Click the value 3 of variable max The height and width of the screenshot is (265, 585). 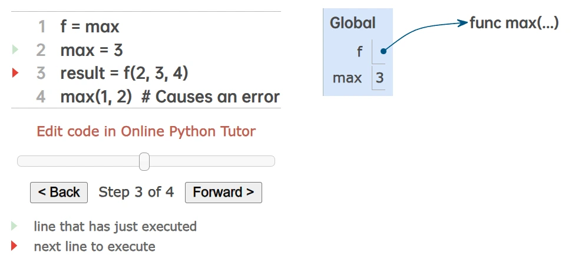tap(379, 77)
